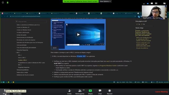This screenshot has width=169, height=95.
Task: Open 'Instalar no Windows 10' in sidebar
Action: coord(23,27)
